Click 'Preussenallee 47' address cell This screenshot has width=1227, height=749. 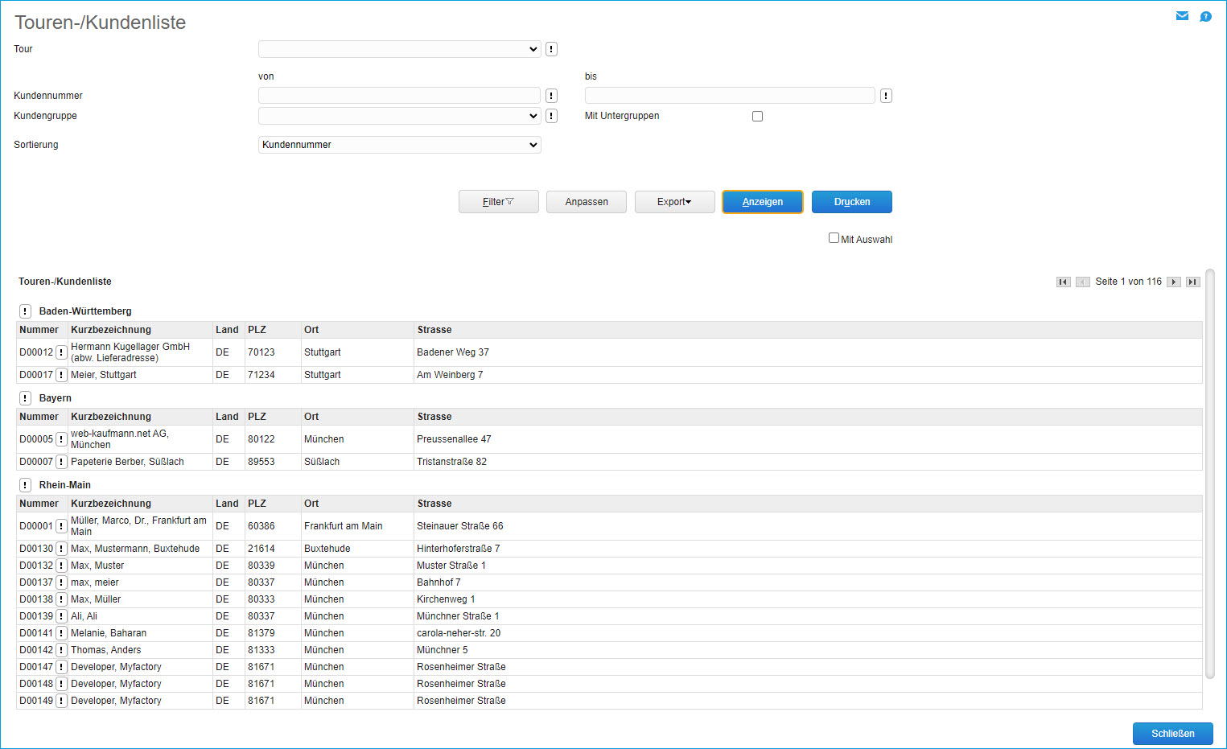[454, 439]
